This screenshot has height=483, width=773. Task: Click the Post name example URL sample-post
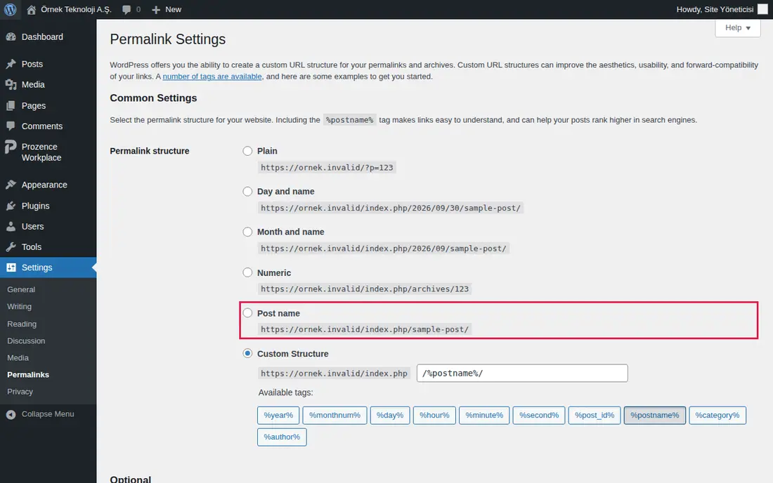[x=365, y=329]
